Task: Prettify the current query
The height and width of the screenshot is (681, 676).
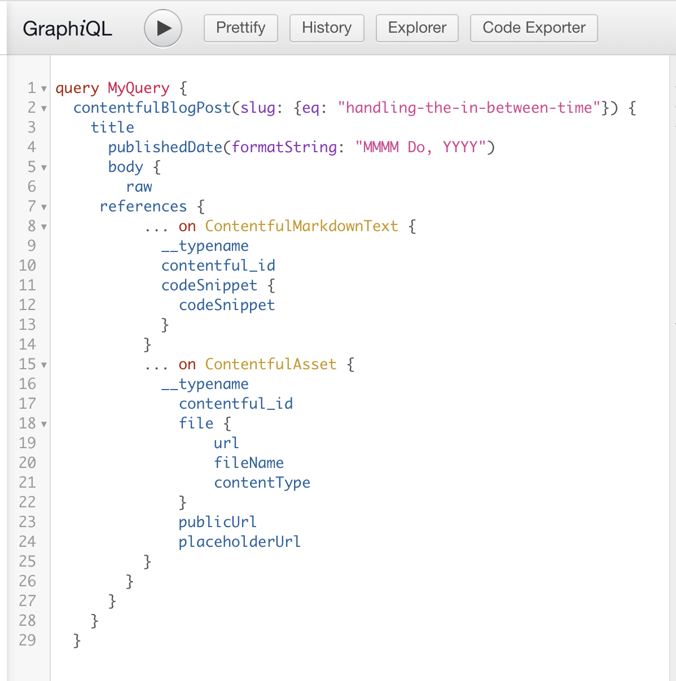Action: click(240, 28)
